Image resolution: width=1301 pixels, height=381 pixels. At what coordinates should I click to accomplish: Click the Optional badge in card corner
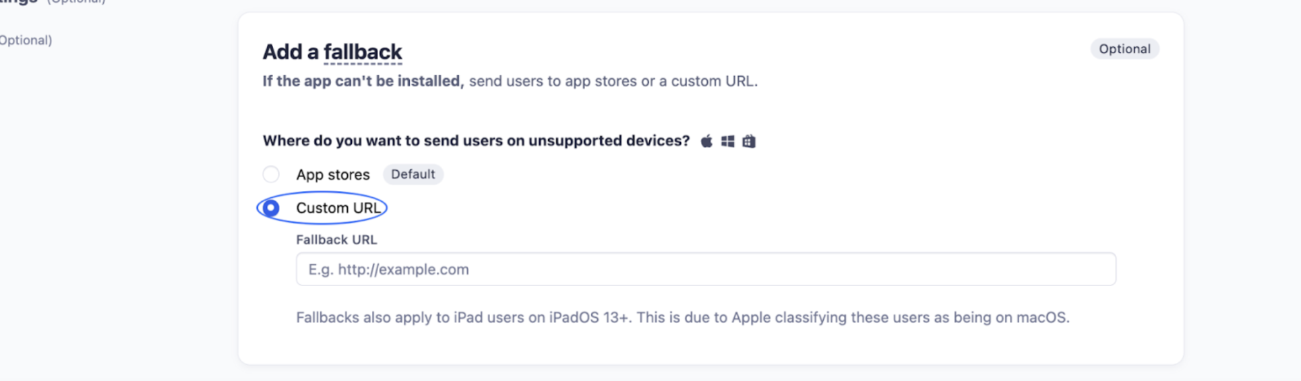pos(1124,49)
